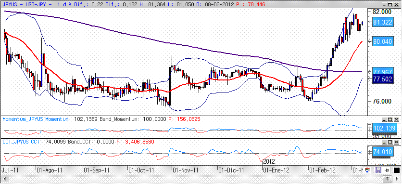Click the "01-Oct-11" date marker

[141, 170]
